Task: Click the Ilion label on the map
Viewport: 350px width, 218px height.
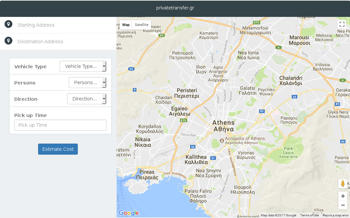Action: point(201,70)
